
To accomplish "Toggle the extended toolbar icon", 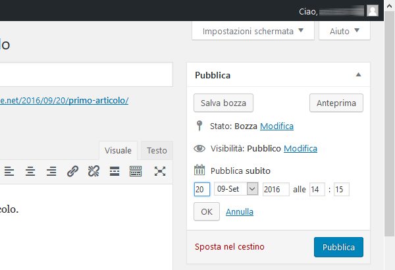I will (x=136, y=171).
